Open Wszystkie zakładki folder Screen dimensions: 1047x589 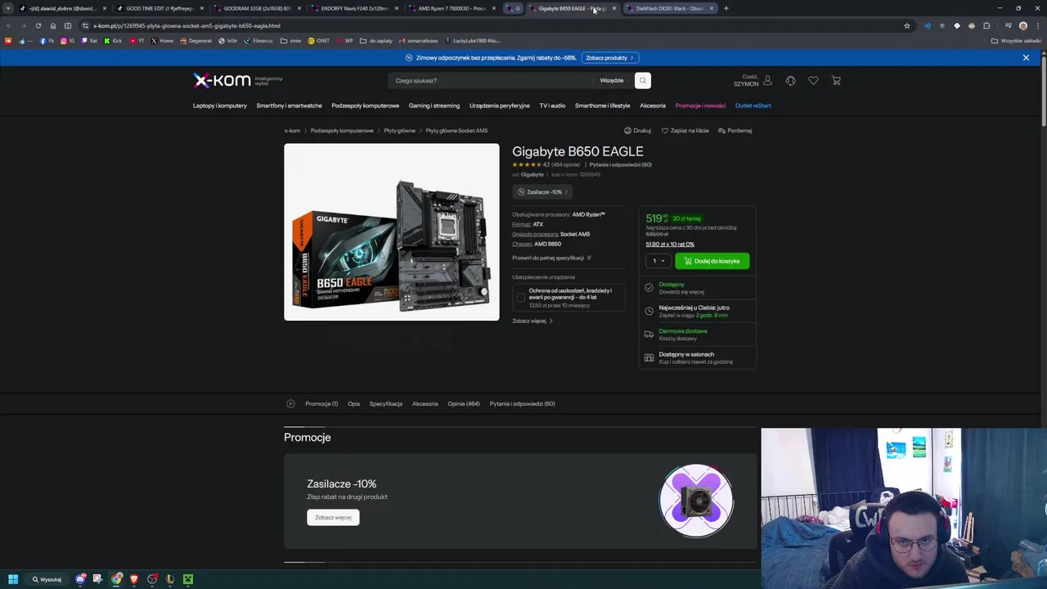pos(1017,40)
